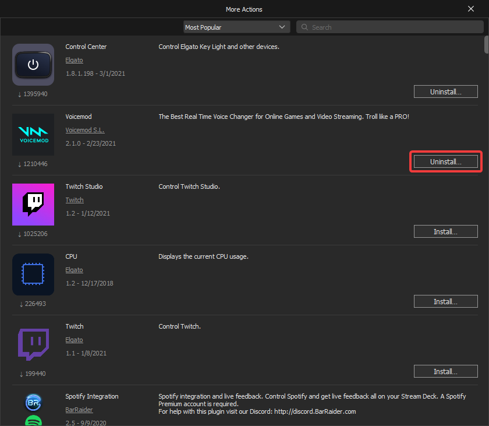Click the CPU plugin title
Viewport: 489px width, 426px height.
click(71, 256)
